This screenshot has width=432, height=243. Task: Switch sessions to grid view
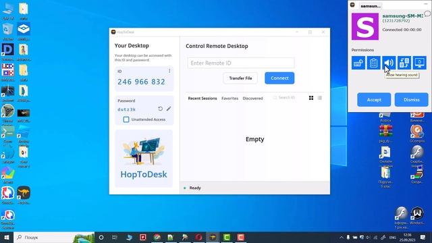pyautogui.click(x=311, y=98)
